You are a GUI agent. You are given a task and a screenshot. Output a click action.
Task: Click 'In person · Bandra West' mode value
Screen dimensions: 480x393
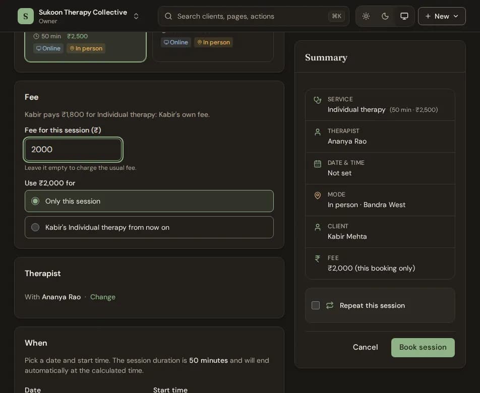[367, 205]
